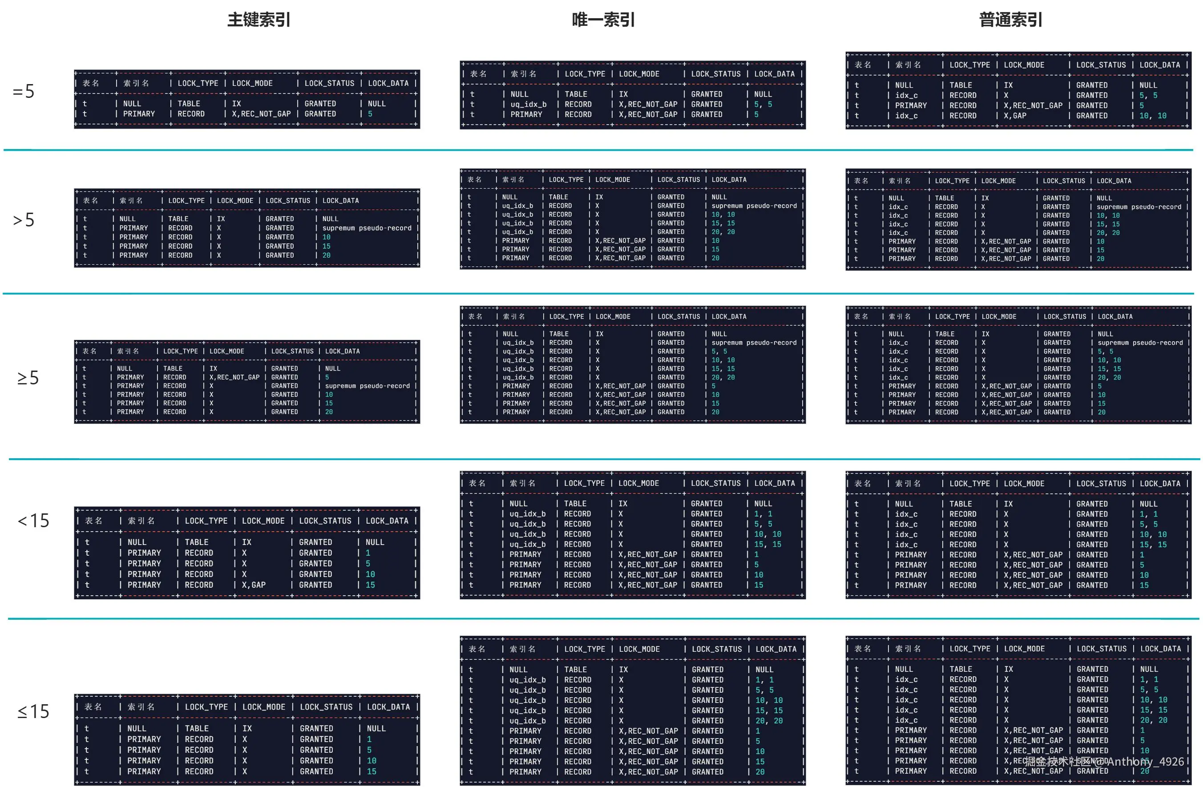Click X,GAP cell in primary key <15 table
This screenshot has width=1203, height=787.
pos(254,585)
